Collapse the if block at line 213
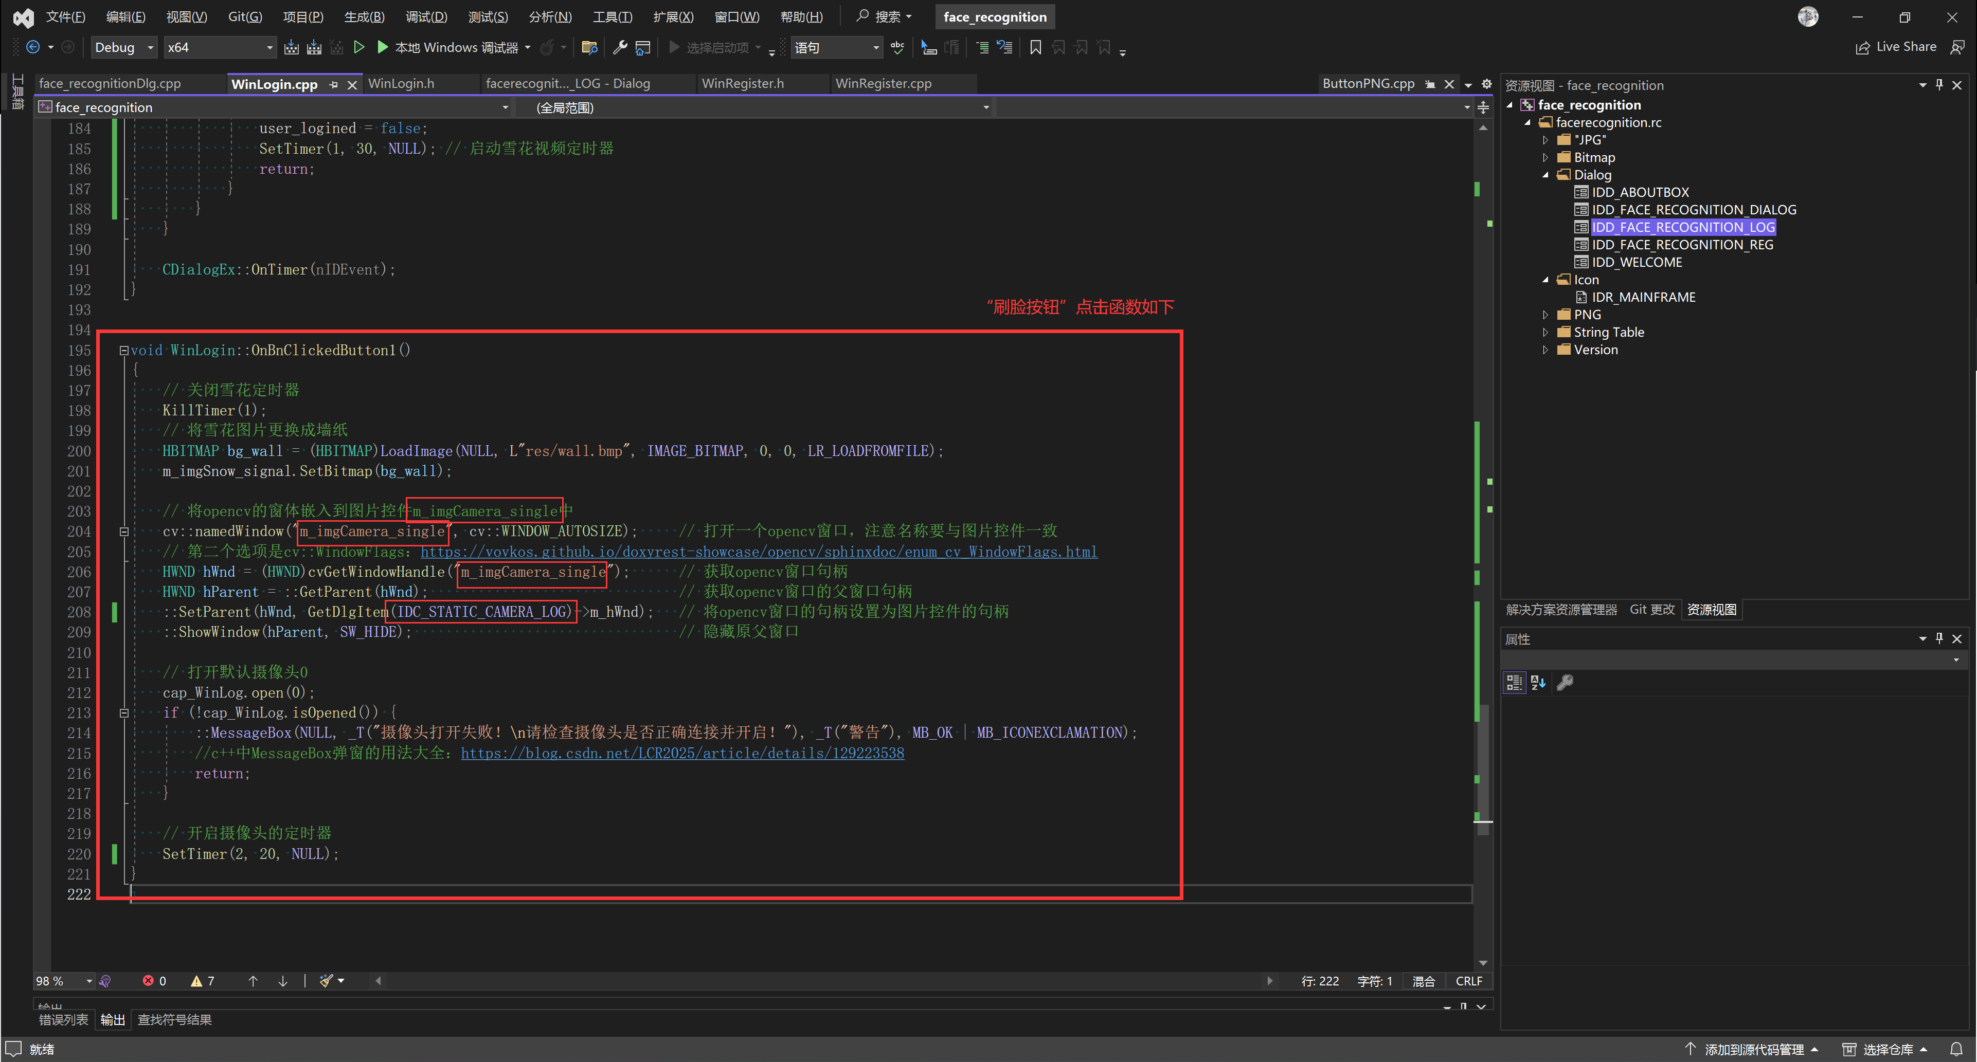The width and height of the screenshot is (1977, 1062). pos(123,713)
